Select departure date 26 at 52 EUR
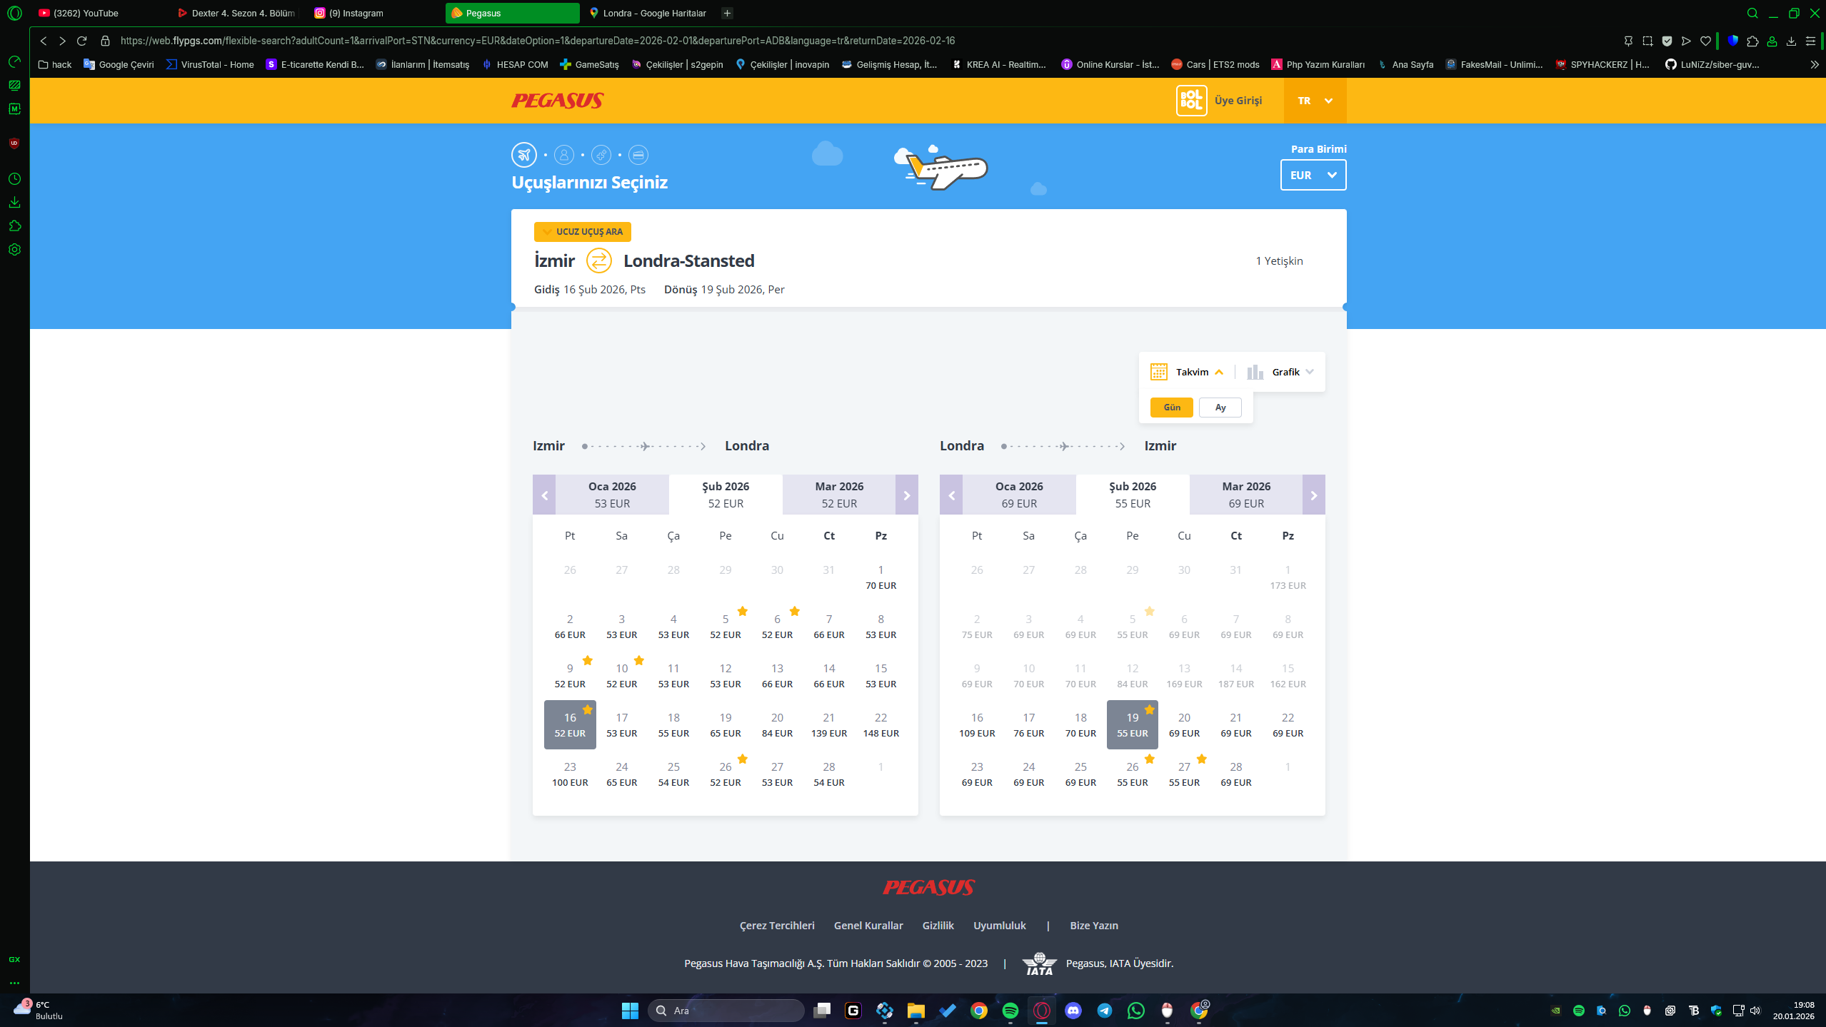Image resolution: width=1826 pixels, height=1027 pixels. [726, 774]
